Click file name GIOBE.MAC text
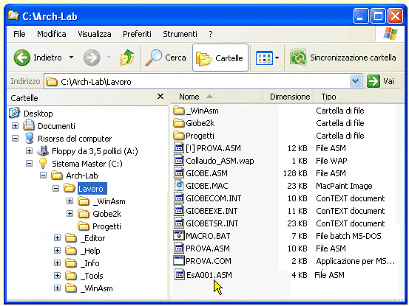This screenshot has width=409, height=306. [207, 186]
